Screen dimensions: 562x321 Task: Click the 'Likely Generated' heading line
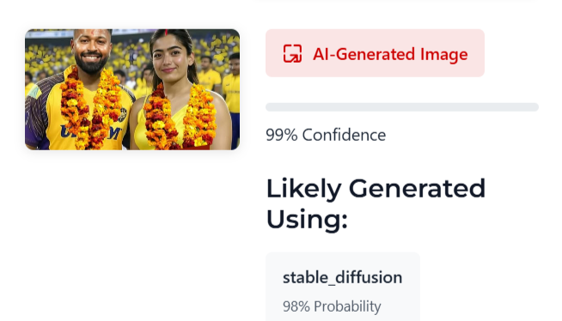[x=376, y=189]
